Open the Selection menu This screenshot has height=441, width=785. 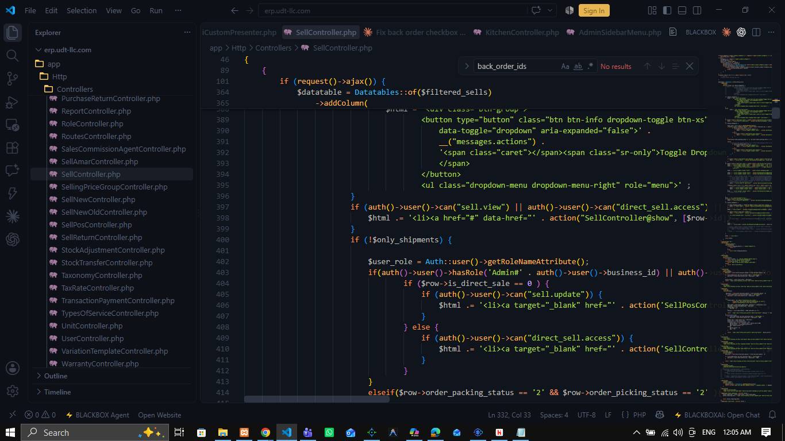(x=82, y=10)
